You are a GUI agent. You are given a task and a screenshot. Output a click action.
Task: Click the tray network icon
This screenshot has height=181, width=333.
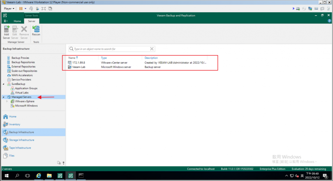pos(292,176)
